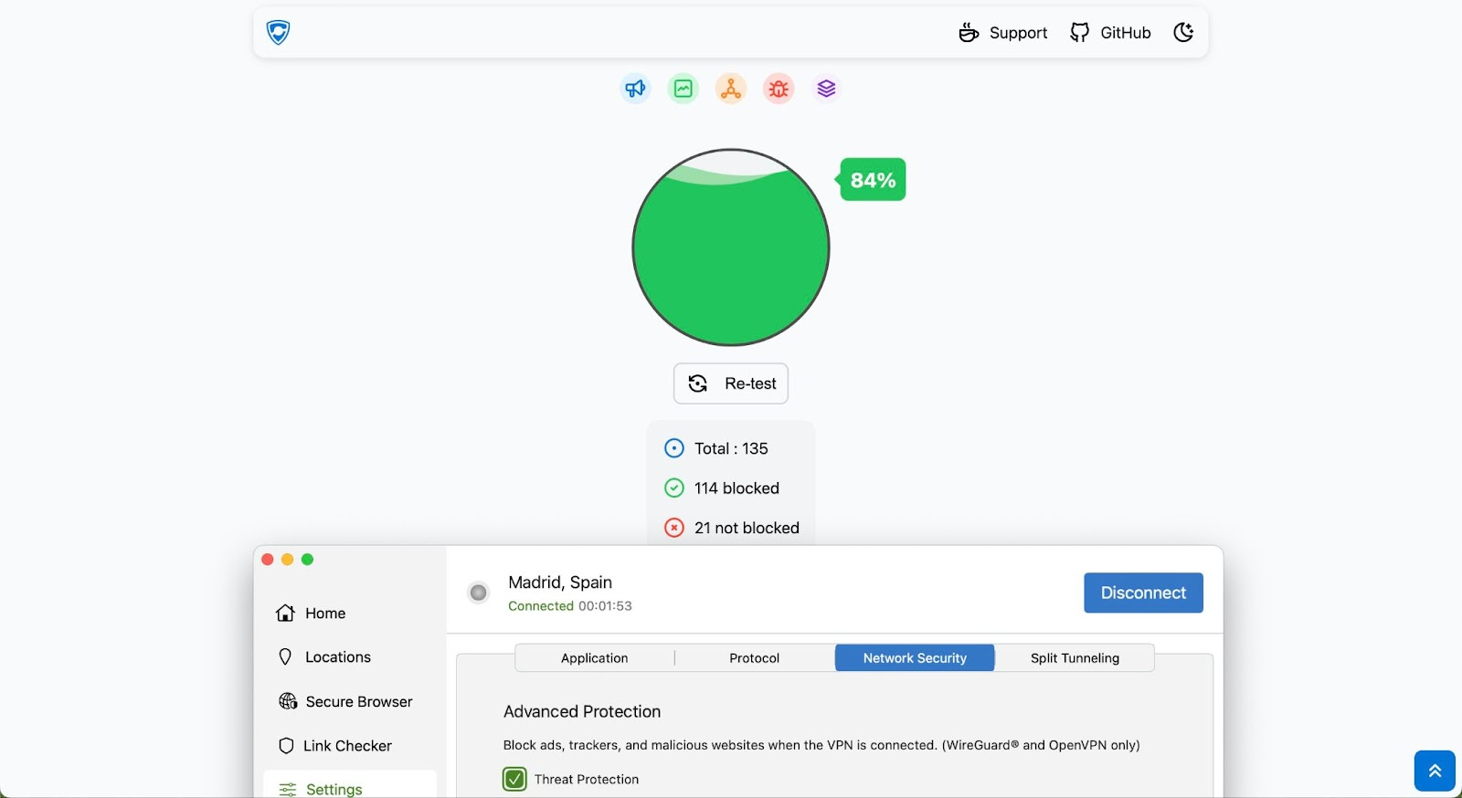Click the shield logo in the header

click(x=278, y=33)
